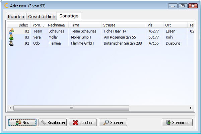This screenshot has height=134, width=201.
Task: Sort by the Index column header
Action: [23, 25]
